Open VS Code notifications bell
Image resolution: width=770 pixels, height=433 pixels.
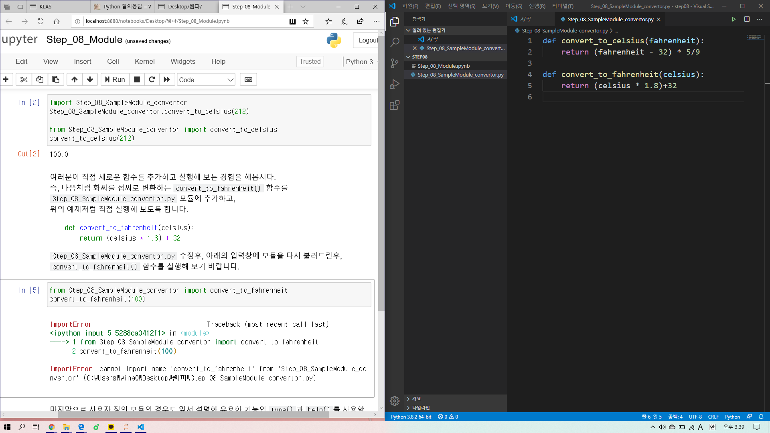pos(761,417)
